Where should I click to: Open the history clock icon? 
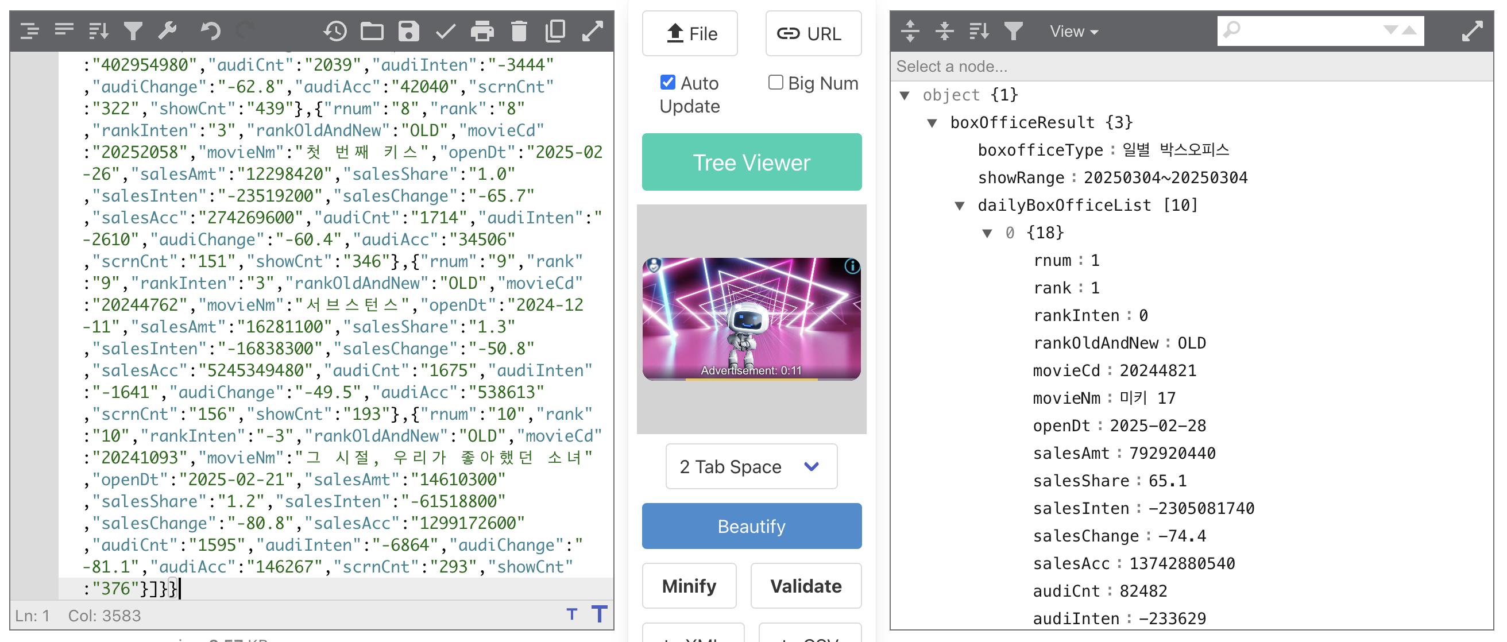coord(335,30)
